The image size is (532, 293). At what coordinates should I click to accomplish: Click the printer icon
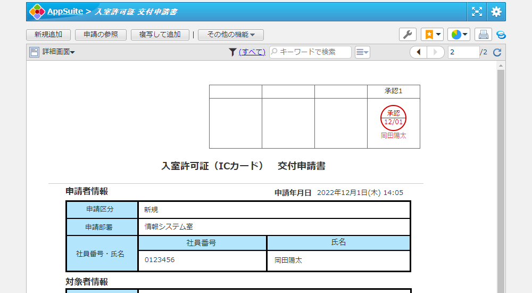(483, 35)
